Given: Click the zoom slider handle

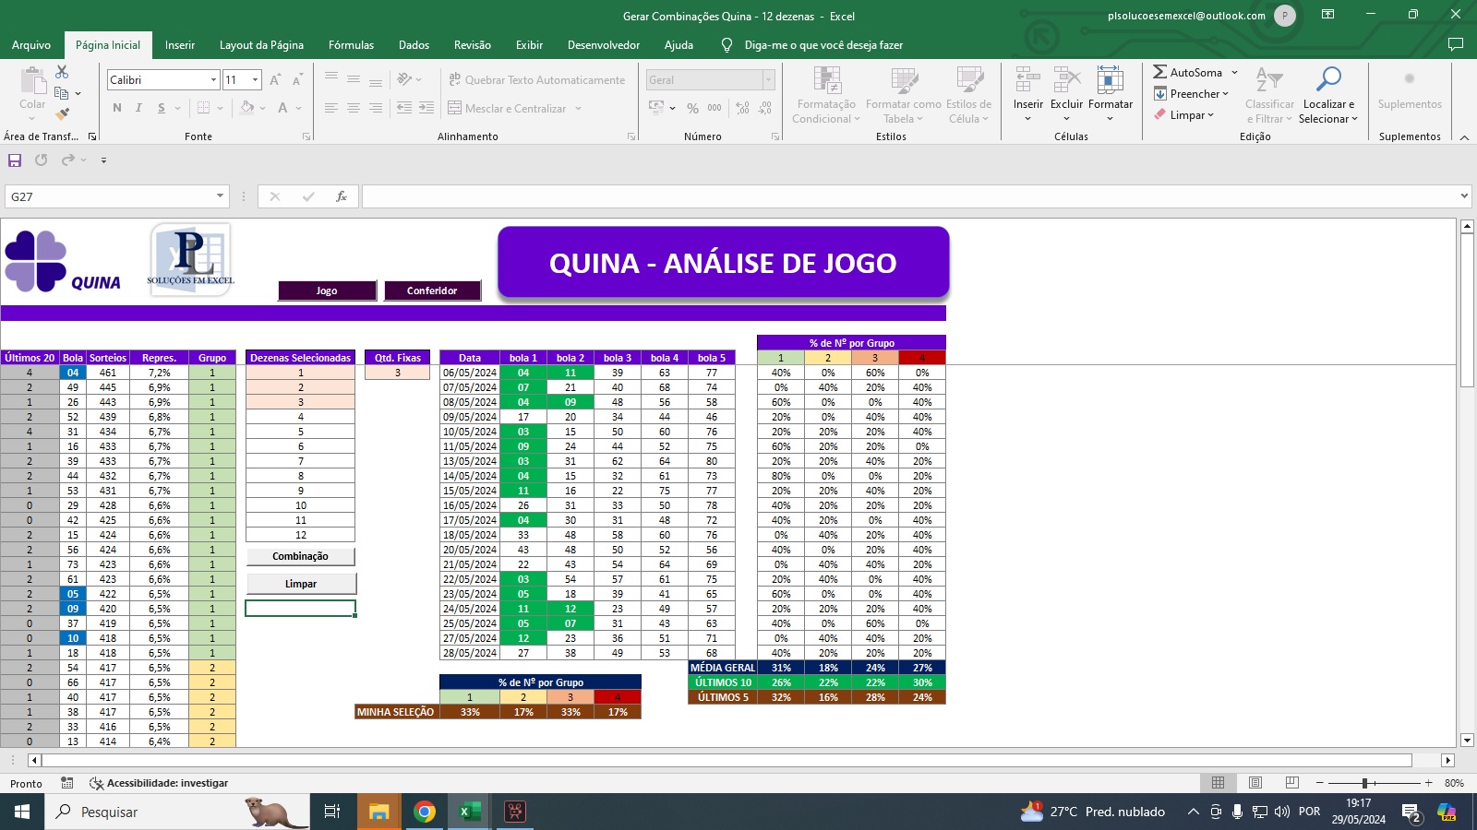Looking at the screenshot, I should [x=1364, y=783].
